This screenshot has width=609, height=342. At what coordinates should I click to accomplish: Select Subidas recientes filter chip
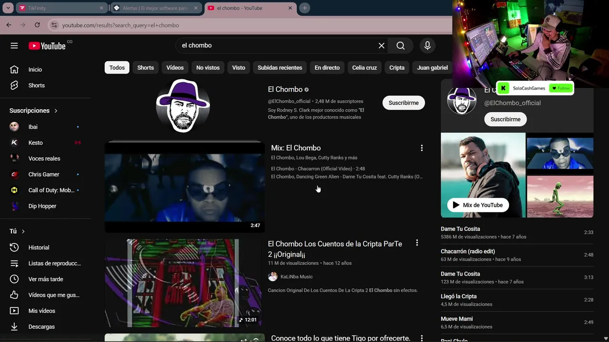280,67
